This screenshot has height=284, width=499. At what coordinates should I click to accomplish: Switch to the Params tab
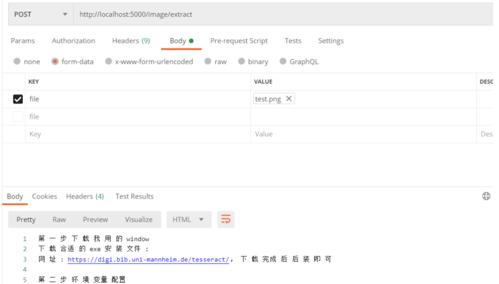[23, 41]
